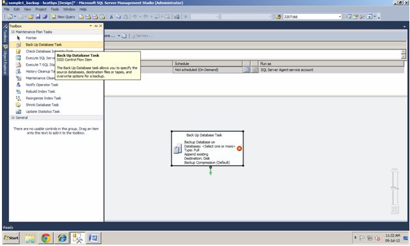Click the fit-to-view button below zoom slider
This screenshot has width=410, height=246.
(394, 209)
